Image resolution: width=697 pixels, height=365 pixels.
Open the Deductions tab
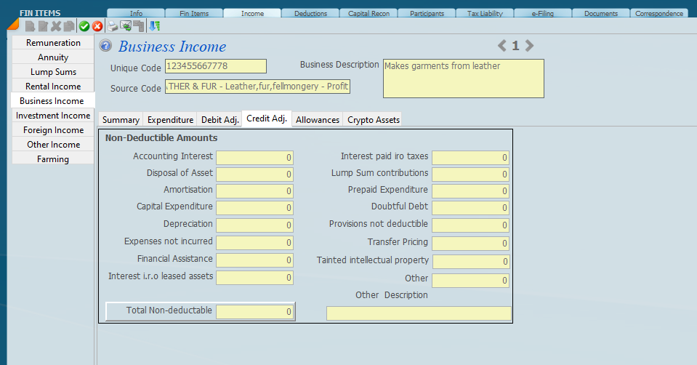pos(310,13)
